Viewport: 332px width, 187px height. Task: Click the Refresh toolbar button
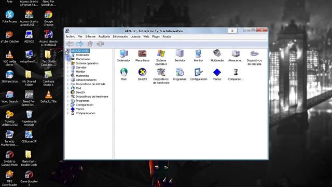[100, 44]
